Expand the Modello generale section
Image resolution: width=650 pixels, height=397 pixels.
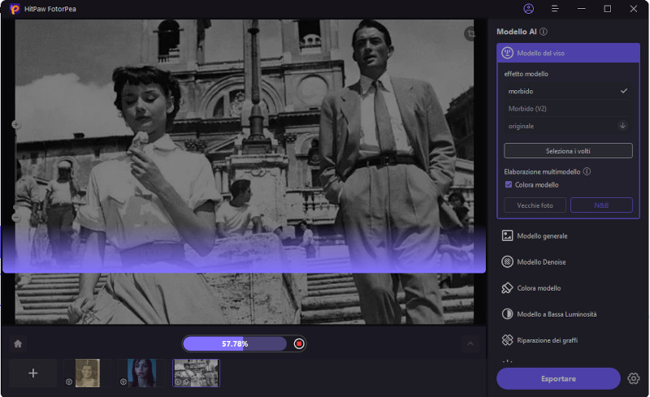(x=568, y=235)
